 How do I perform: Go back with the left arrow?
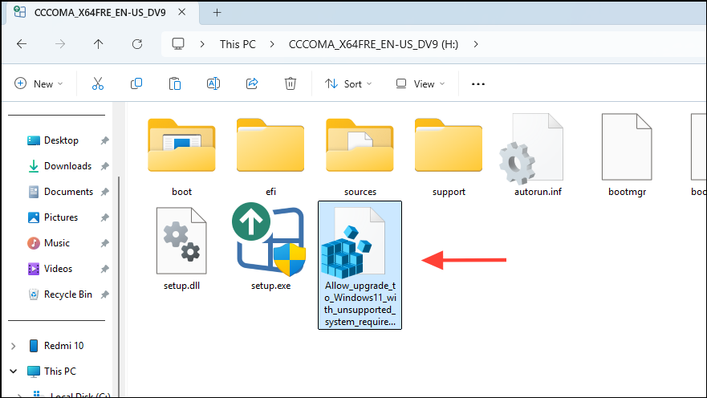(22, 44)
